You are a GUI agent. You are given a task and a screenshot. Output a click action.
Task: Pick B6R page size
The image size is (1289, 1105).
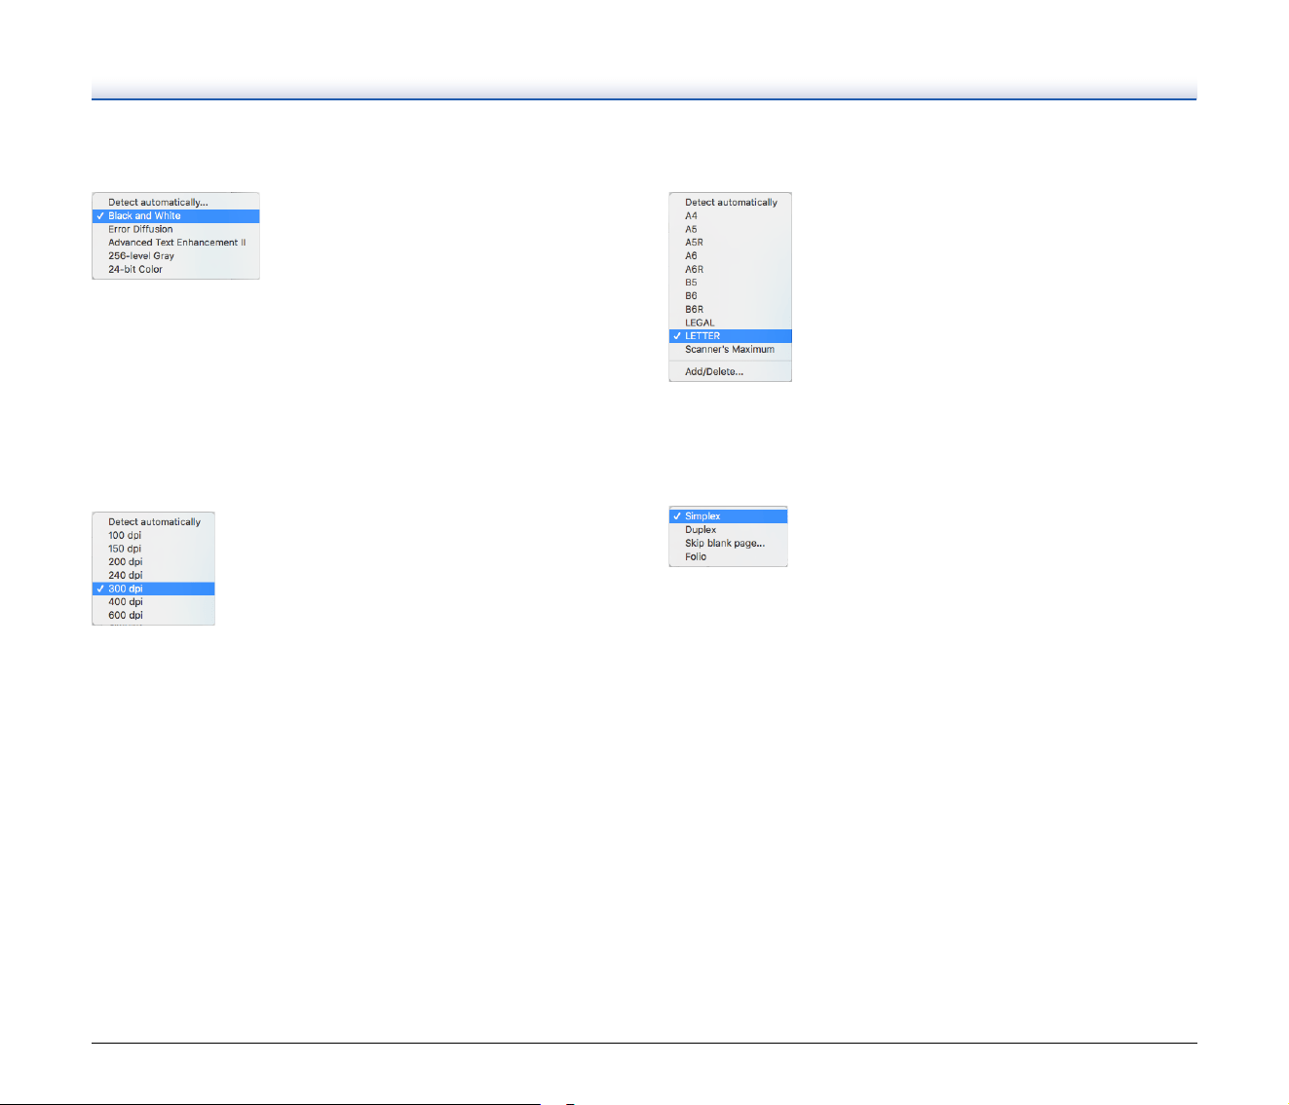(730, 310)
